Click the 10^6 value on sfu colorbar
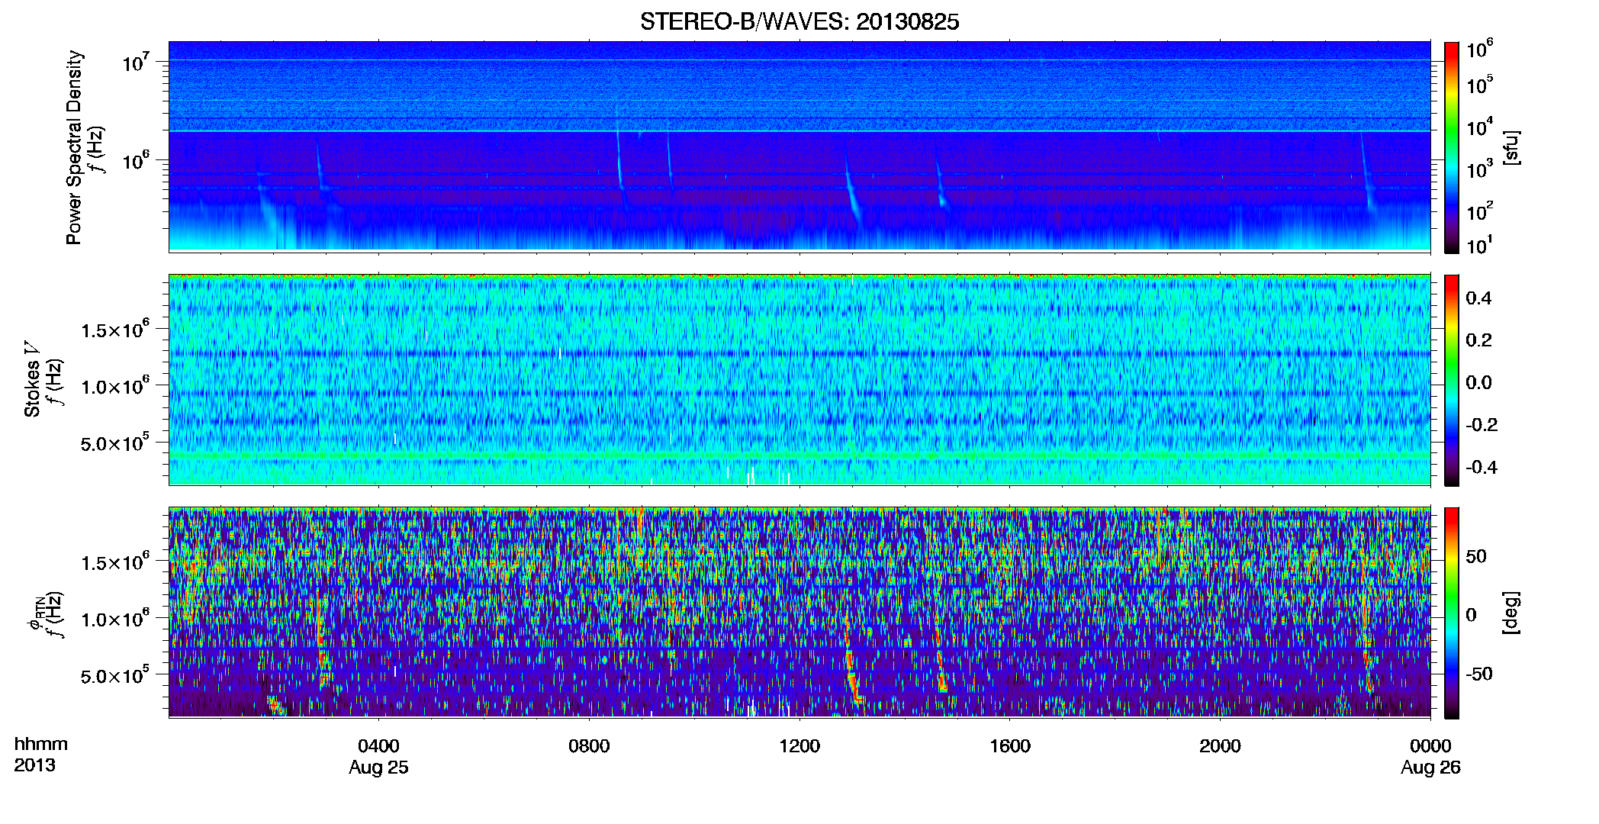Screen dimensions: 1599x824 (1480, 48)
